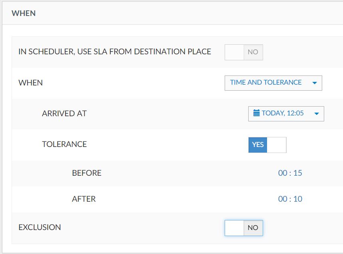The image size is (343, 254).
Task: Click the Today, 12:05 date text
Action: tap(282, 113)
